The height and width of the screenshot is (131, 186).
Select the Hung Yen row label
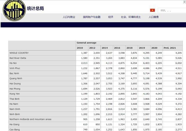click(x=15, y=94)
